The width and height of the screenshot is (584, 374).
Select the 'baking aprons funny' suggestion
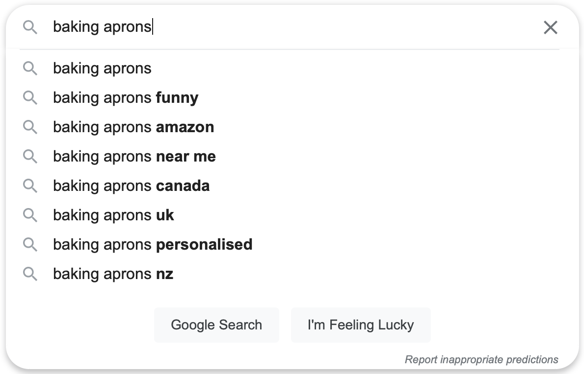point(126,97)
